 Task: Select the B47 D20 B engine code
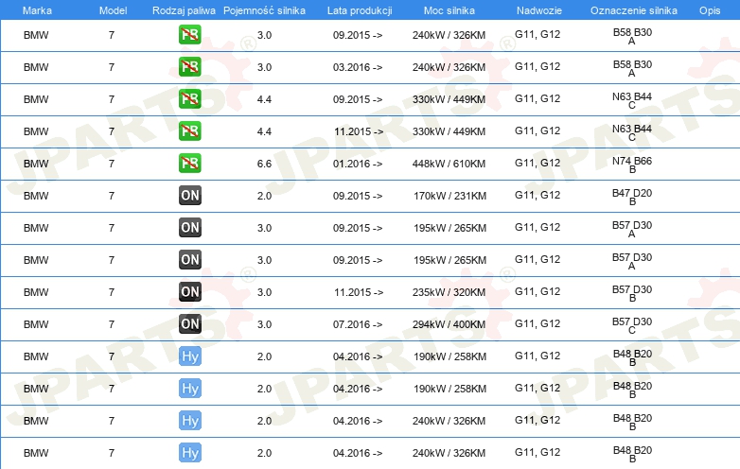[x=632, y=197]
